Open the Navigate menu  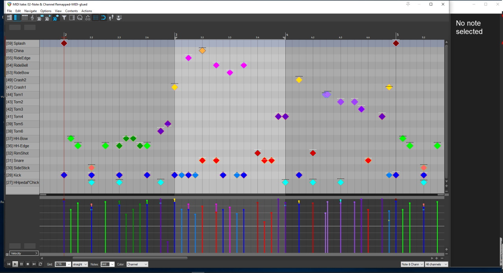pyautogui.click(x=30, y=11)
